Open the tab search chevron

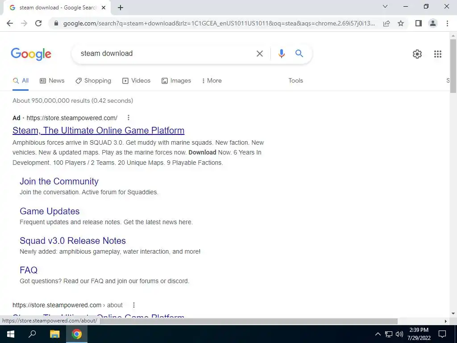pyautogui.click(x=385, y=6)
